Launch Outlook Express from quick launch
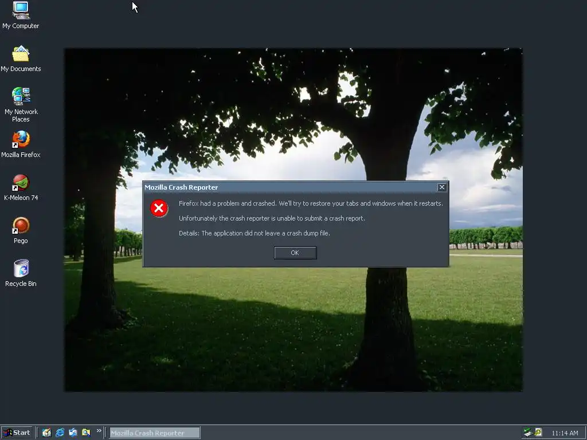The width and height of the screenshot is (587, 440). point(73,433)
